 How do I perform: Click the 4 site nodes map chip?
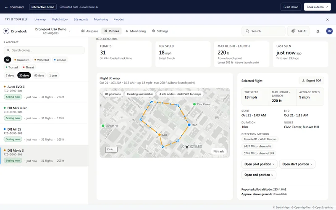click(180, 94)
